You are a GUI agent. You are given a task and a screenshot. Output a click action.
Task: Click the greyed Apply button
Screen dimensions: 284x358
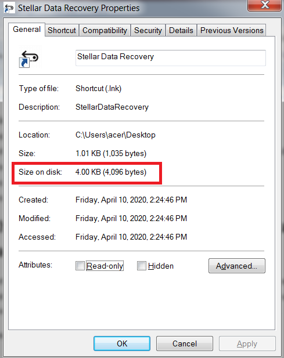(x=247, y=343)
